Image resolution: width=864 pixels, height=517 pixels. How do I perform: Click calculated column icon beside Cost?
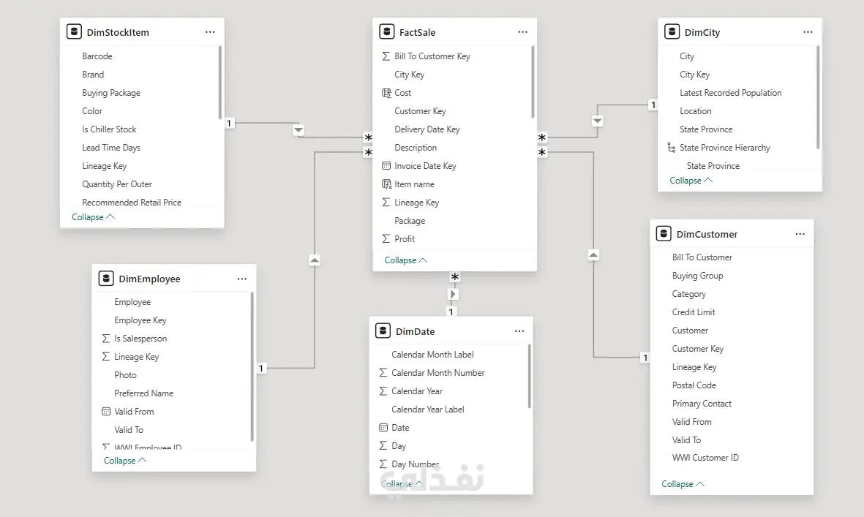pyautogui.click(x=386, y=92)
